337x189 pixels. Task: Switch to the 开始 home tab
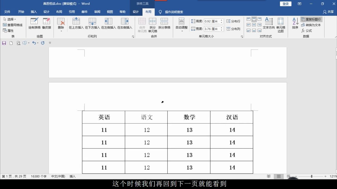click(21, 12)
